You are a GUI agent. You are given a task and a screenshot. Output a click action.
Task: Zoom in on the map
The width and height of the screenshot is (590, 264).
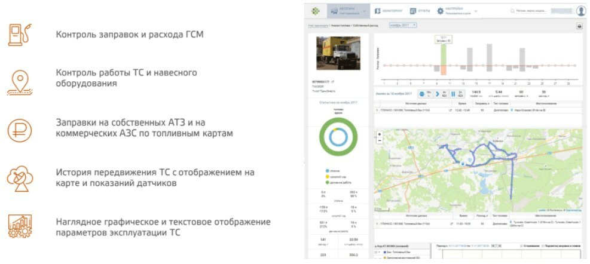tap(379, 134)
